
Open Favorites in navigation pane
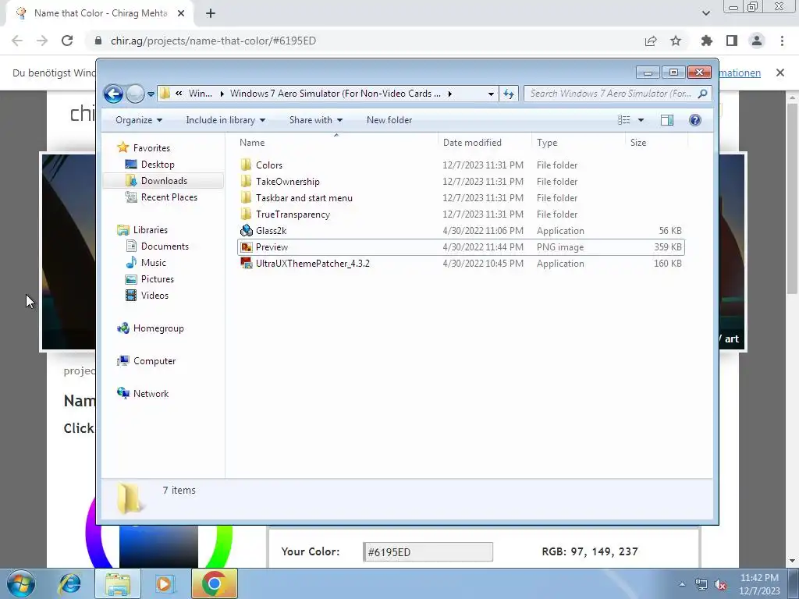click(151, 148)
